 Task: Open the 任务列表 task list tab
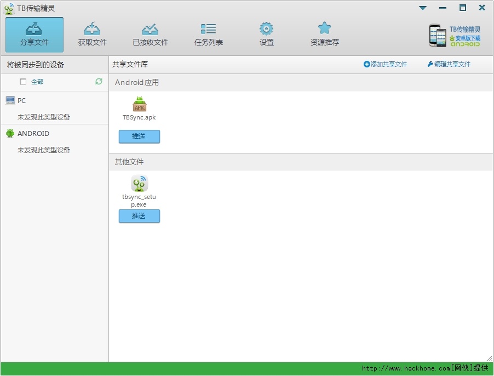coord(208,35)
